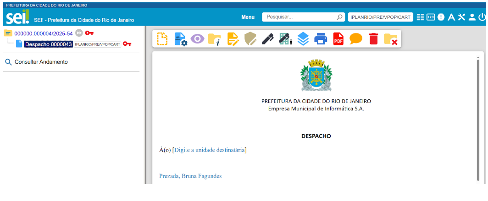Click the blue layers stack icon
Screen dimensions: 488x201
(x=303, y=39)
